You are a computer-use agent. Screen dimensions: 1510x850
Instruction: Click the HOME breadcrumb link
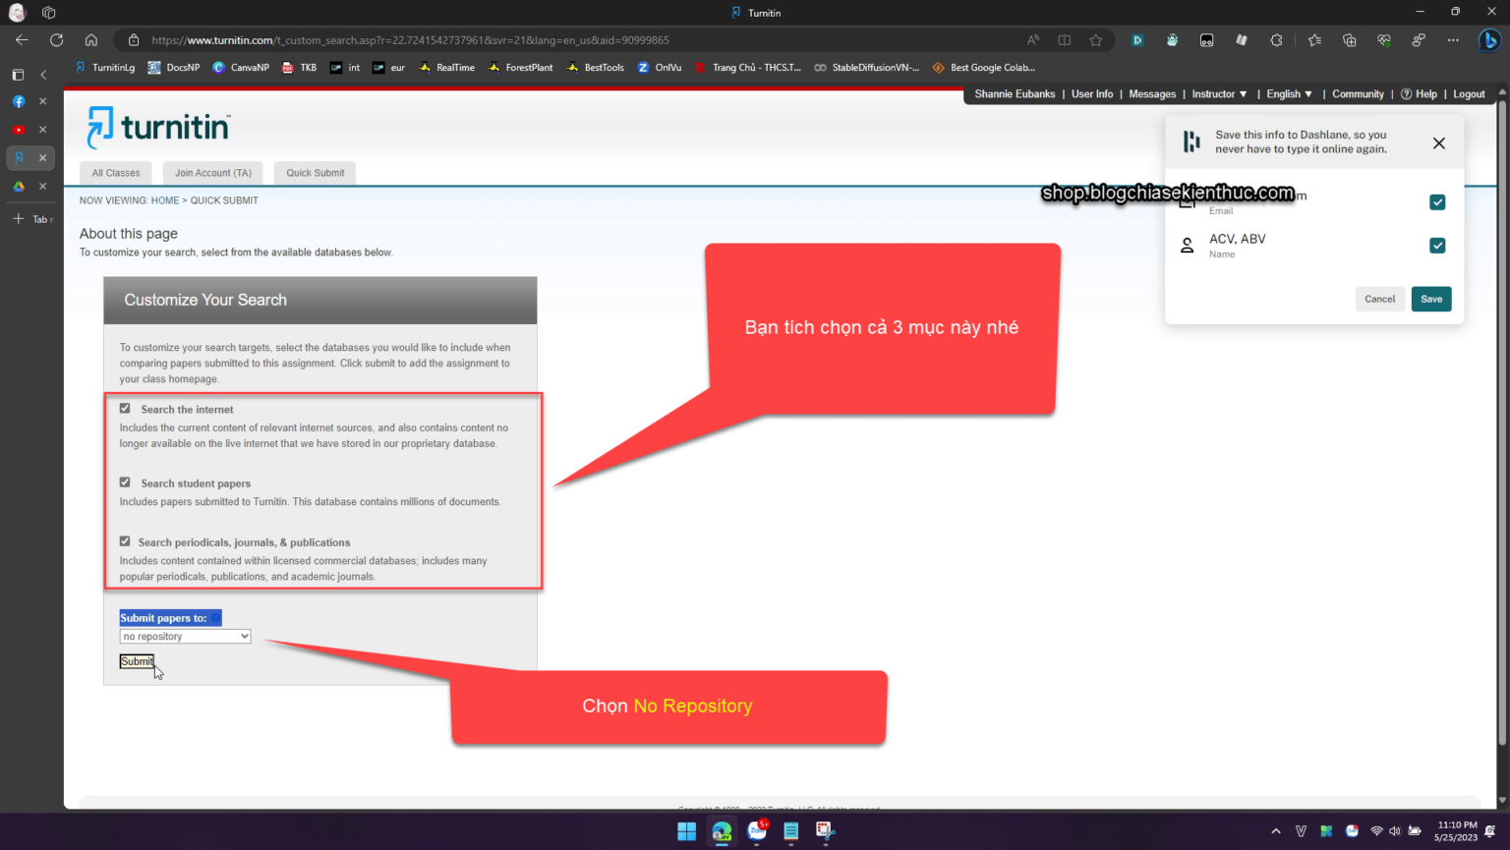point(164,199)
